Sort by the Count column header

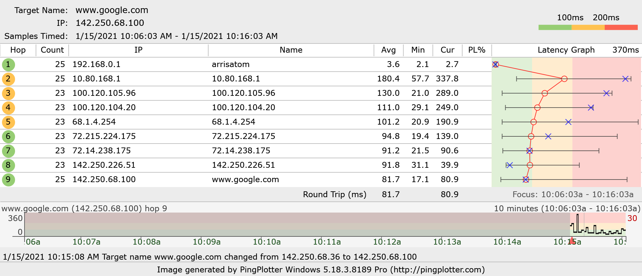(52, 50)
